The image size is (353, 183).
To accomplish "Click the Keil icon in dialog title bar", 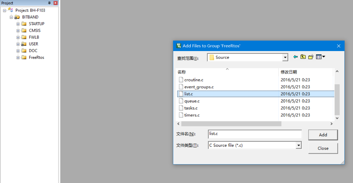I will 179,46.
